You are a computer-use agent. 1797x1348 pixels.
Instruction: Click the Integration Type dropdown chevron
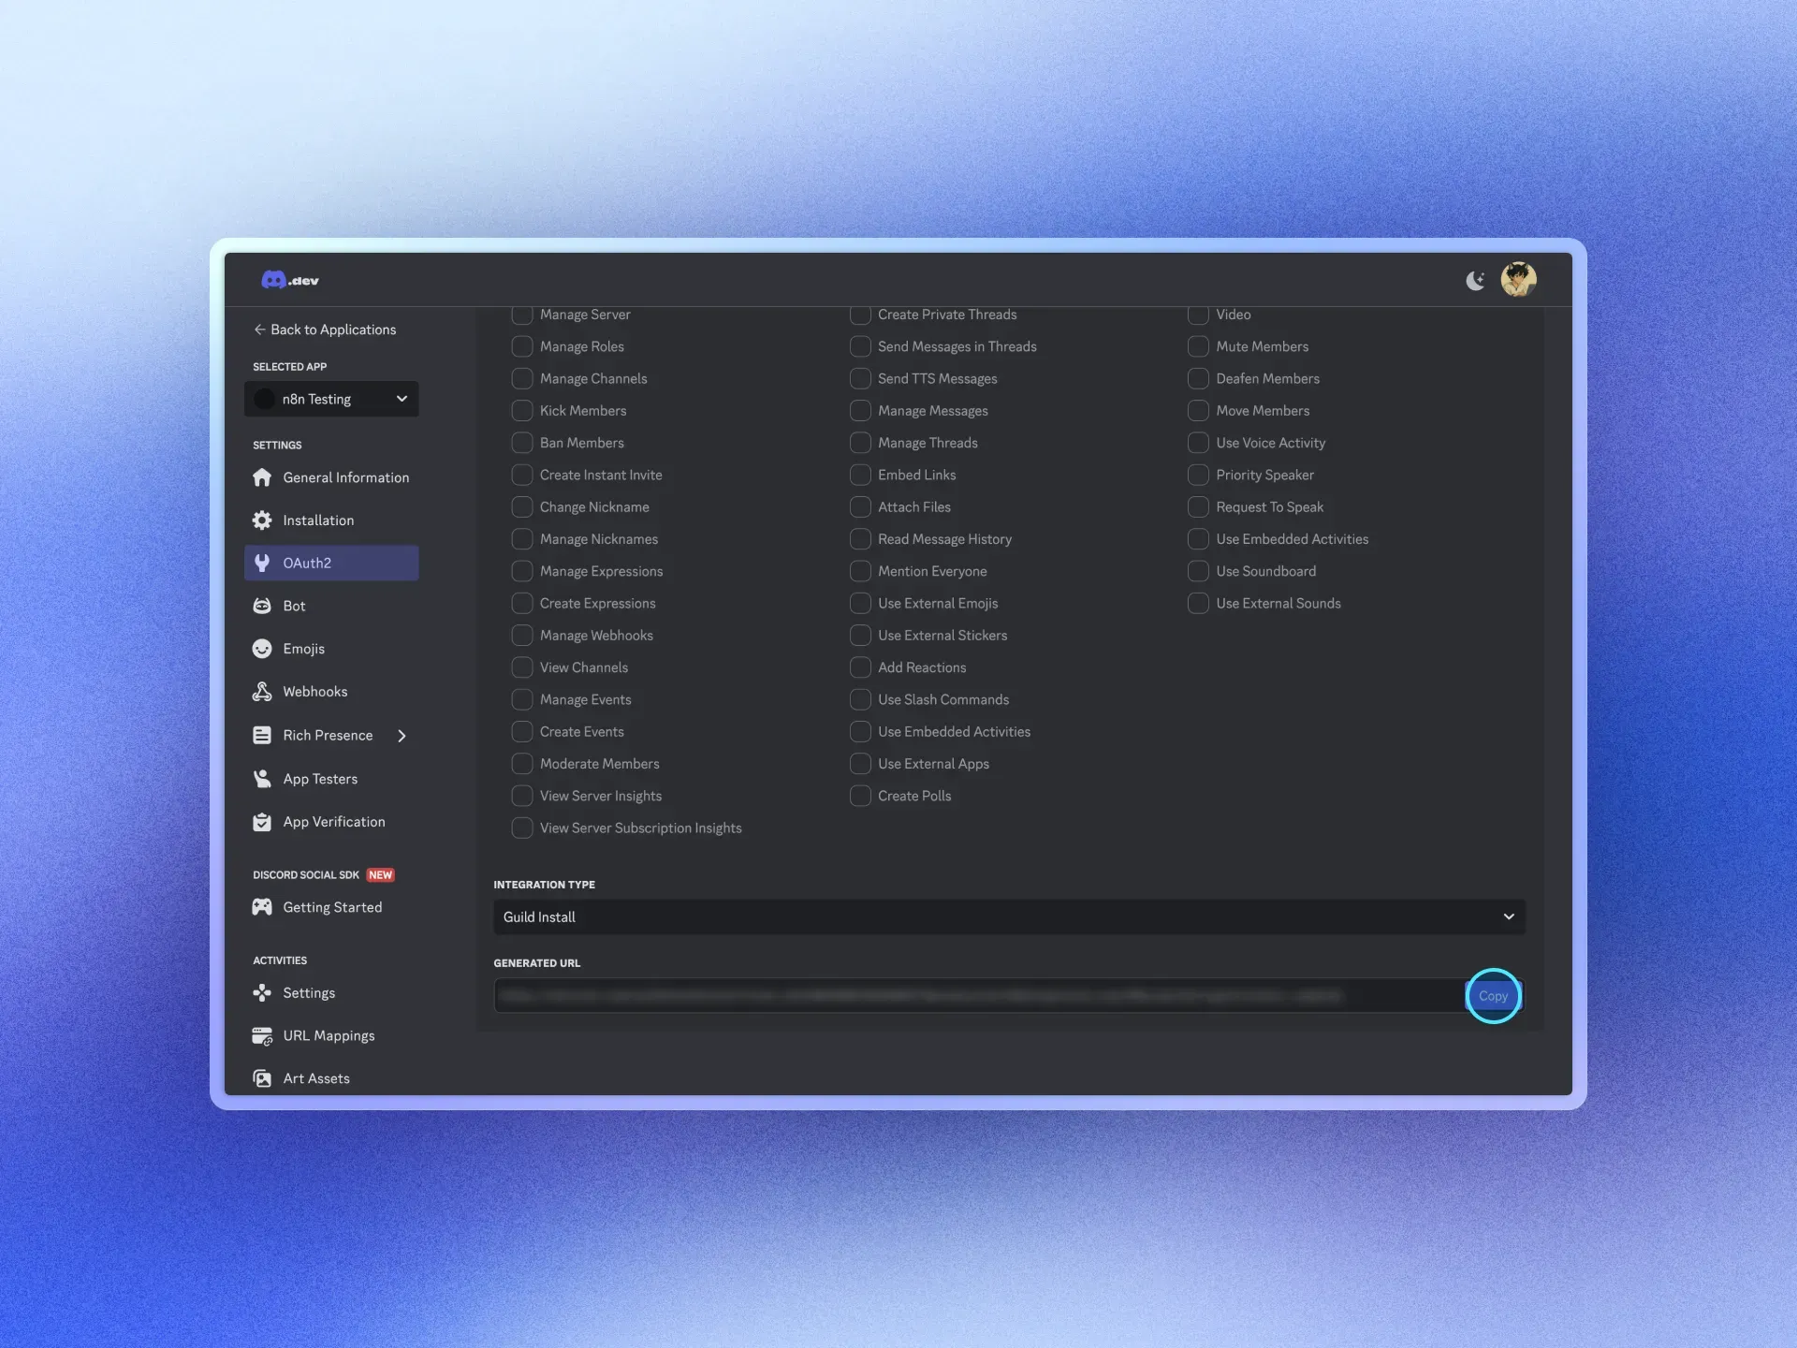(x=1509, y=916)
